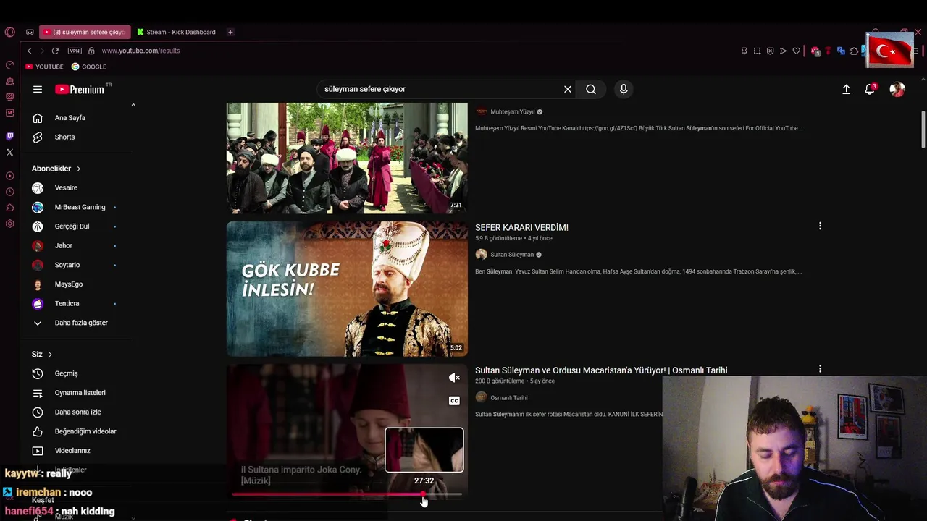Expand the Siz section arrow
927x521 pixels.
[50, 355]
